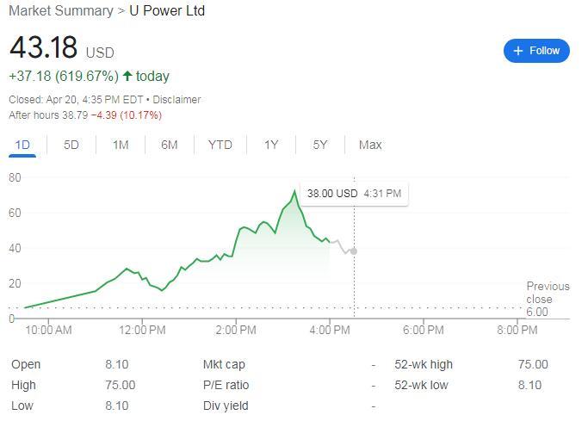Switch to the 1Y chart view
The image size is (588, 421).
[x=271, y=145]
